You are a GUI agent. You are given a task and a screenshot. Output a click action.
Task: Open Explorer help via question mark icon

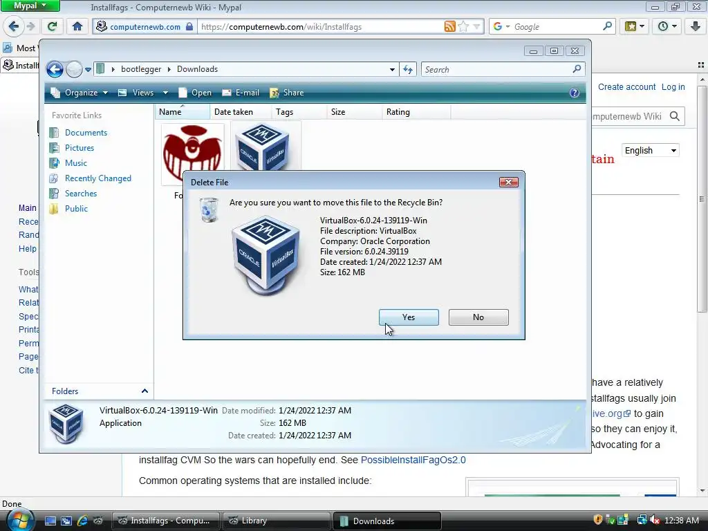tap(575, 93)
